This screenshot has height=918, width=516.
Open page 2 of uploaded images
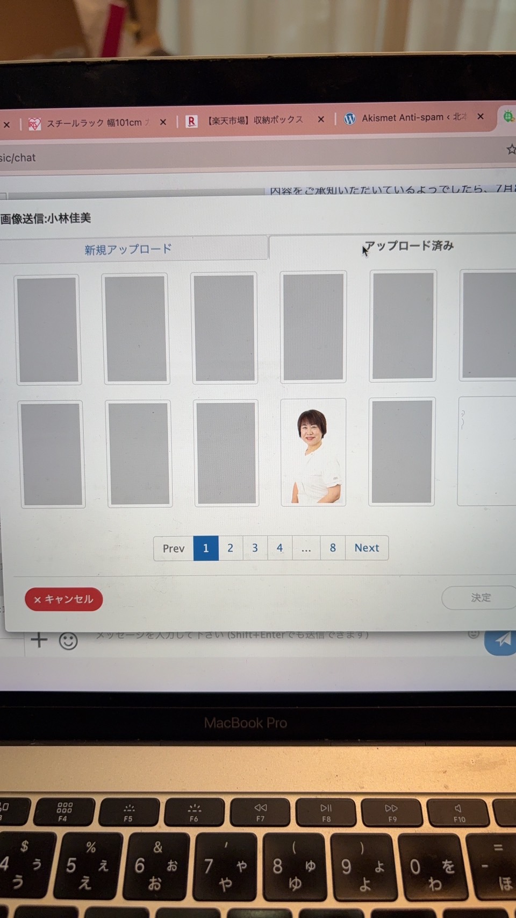click(x=230, y=548)
